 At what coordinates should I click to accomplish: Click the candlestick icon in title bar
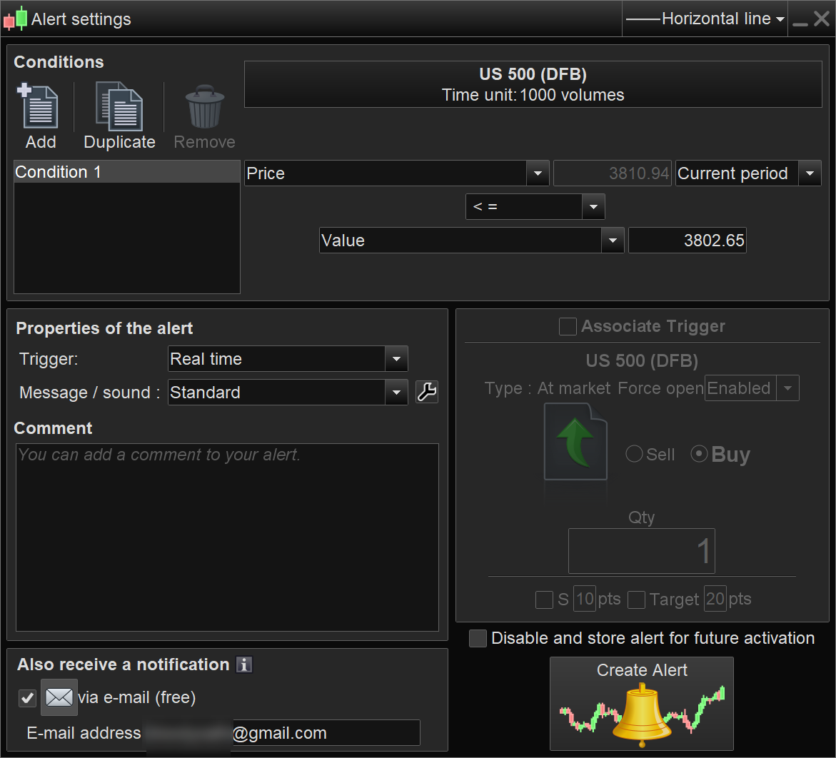click(16, 18)
